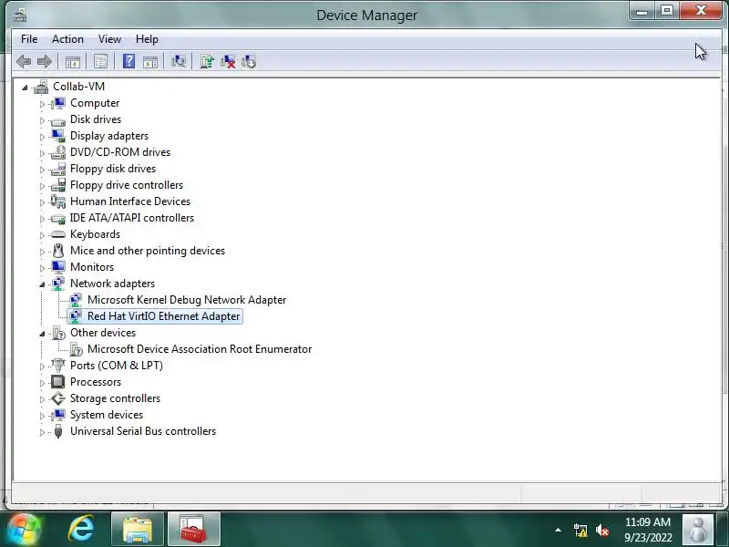
Task: Toggle the action pane toolbar icon
Action: [x=150, y=61]
